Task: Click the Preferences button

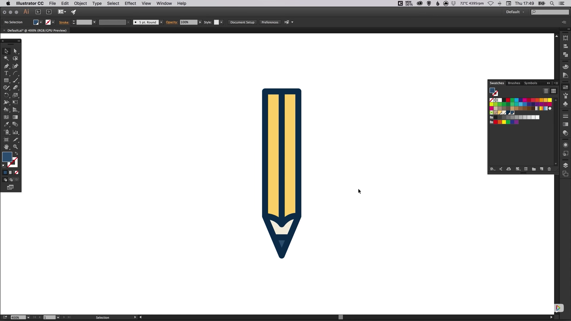Action: pos(270,22)
